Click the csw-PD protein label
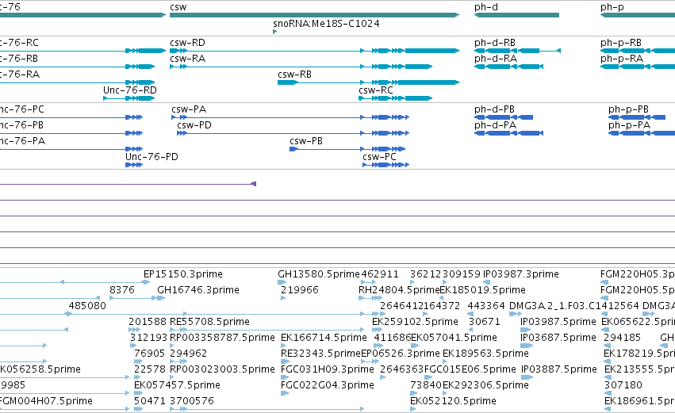Screen dimensions: 675x413 pyautogui.click(x=194, y=125)
